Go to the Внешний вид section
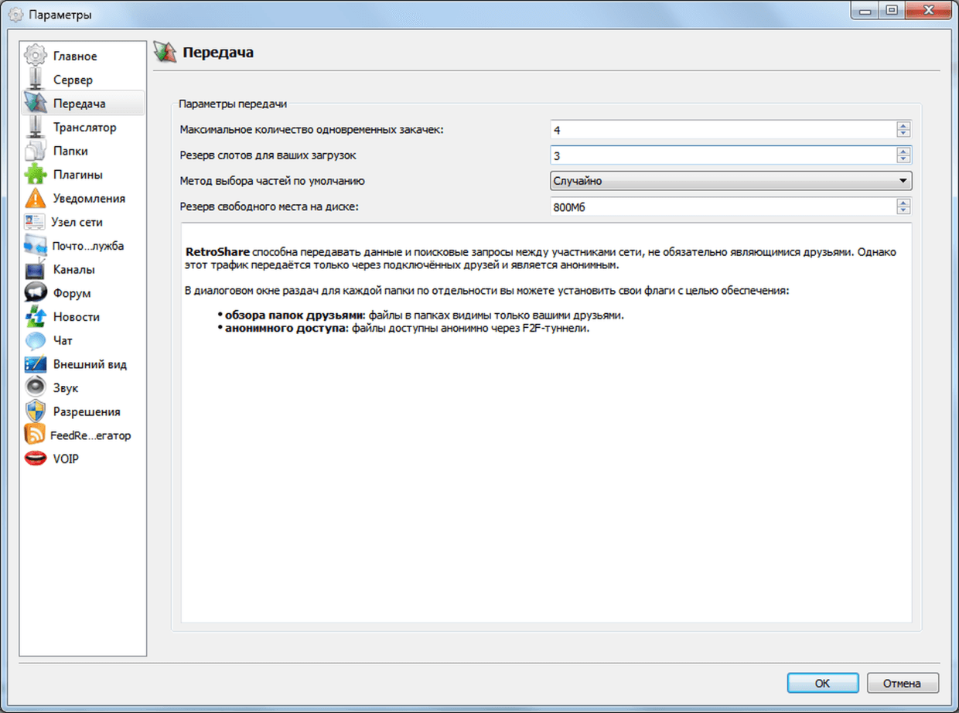This screenshot has width=959, height=713. coord(90,364)
